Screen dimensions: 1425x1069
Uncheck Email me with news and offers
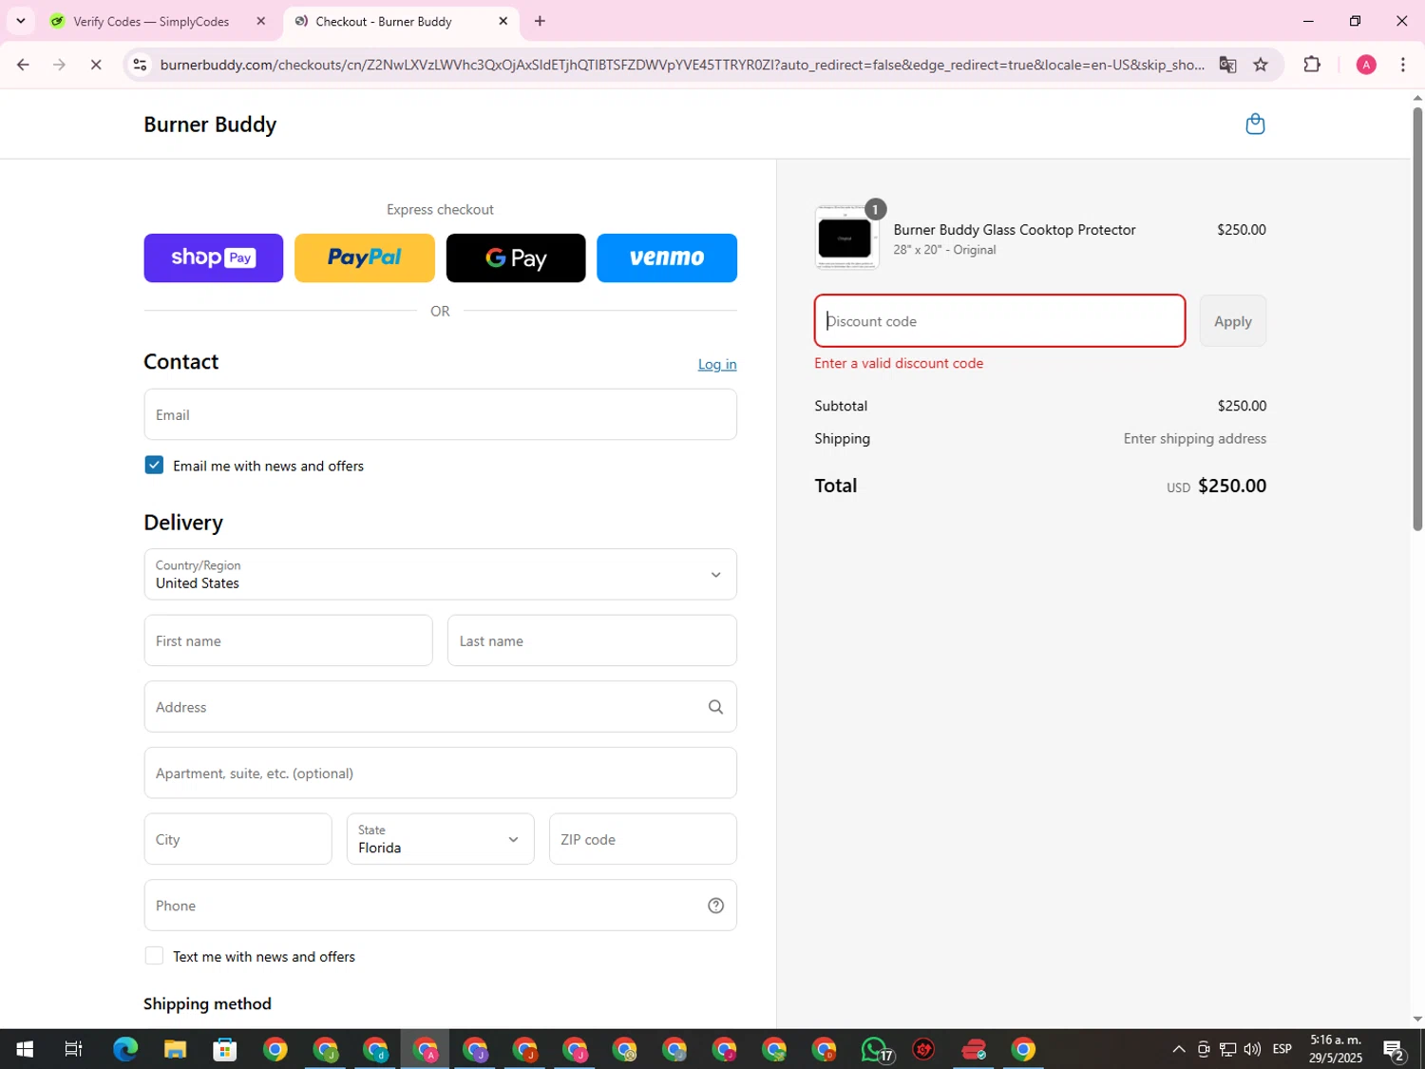coord(154,465)
